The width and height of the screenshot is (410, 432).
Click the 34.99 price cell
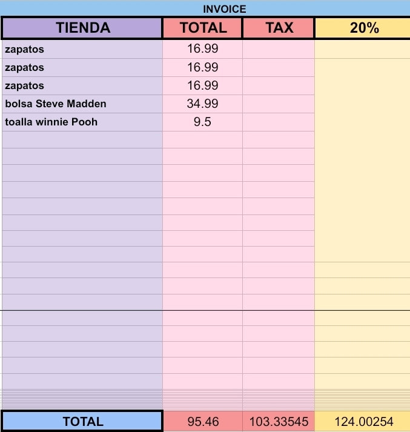coord(203,104)
